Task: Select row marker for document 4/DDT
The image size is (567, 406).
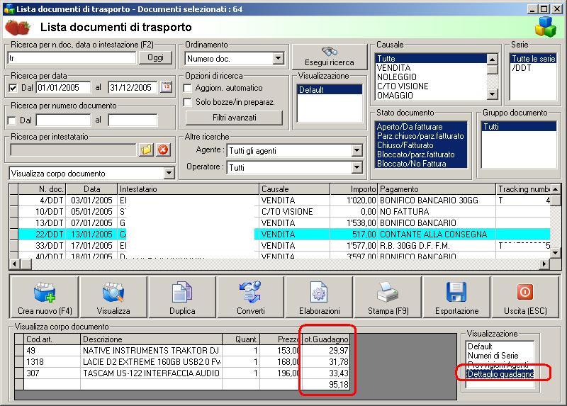Action: tap(13, 201)
